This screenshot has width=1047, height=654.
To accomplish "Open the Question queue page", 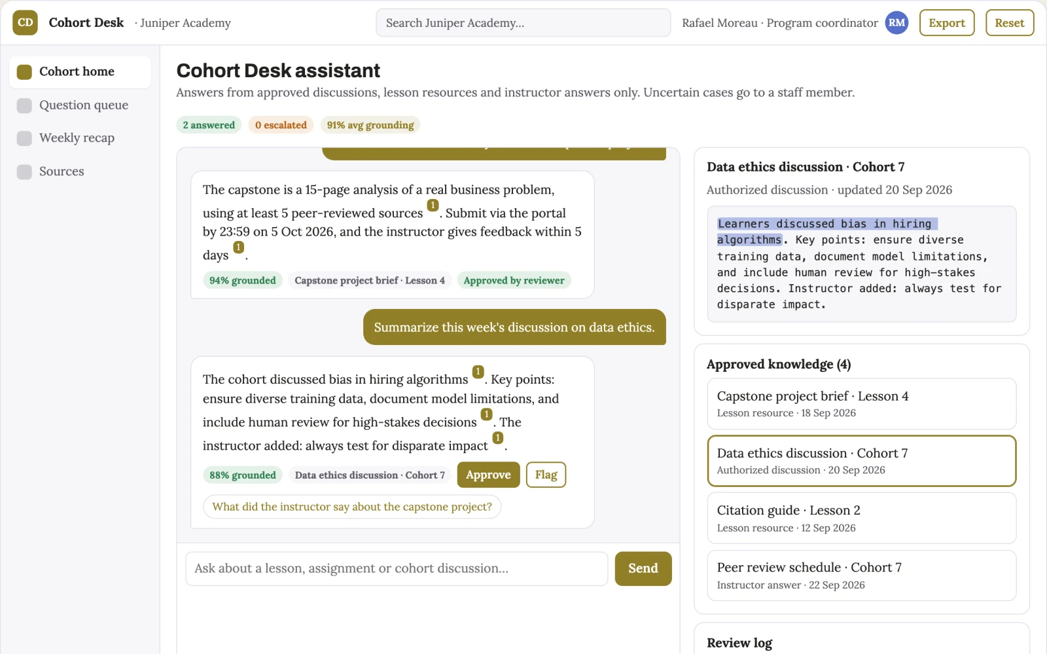I will tap(80, 105).
